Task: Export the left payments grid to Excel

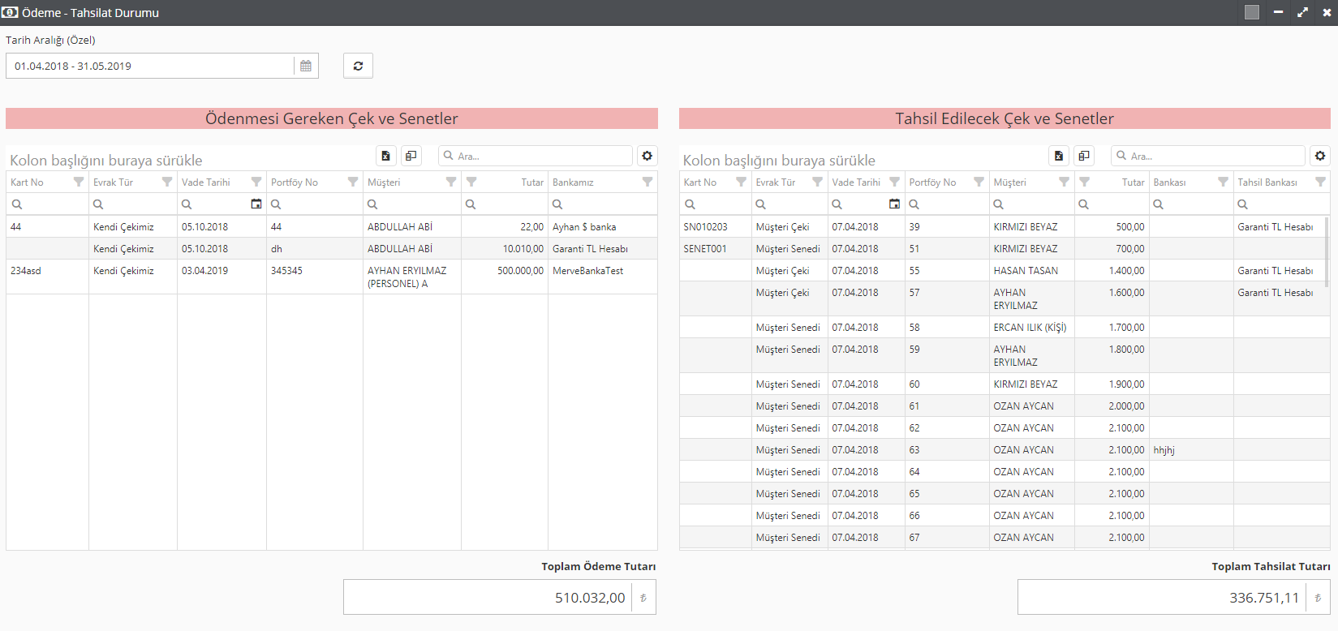Action: (x=386, y=156)
